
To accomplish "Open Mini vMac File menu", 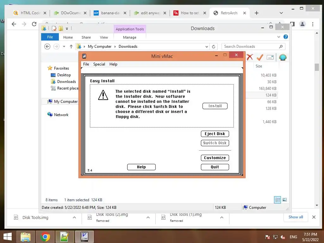I will pos(86,64).
